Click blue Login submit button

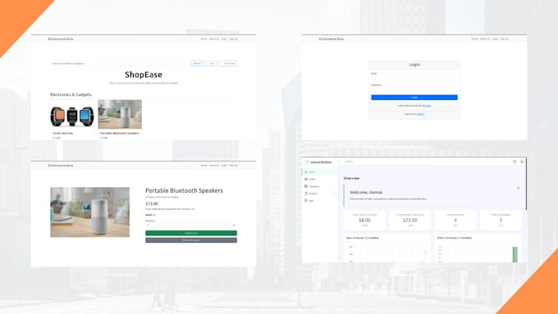[x=414, y=98]
